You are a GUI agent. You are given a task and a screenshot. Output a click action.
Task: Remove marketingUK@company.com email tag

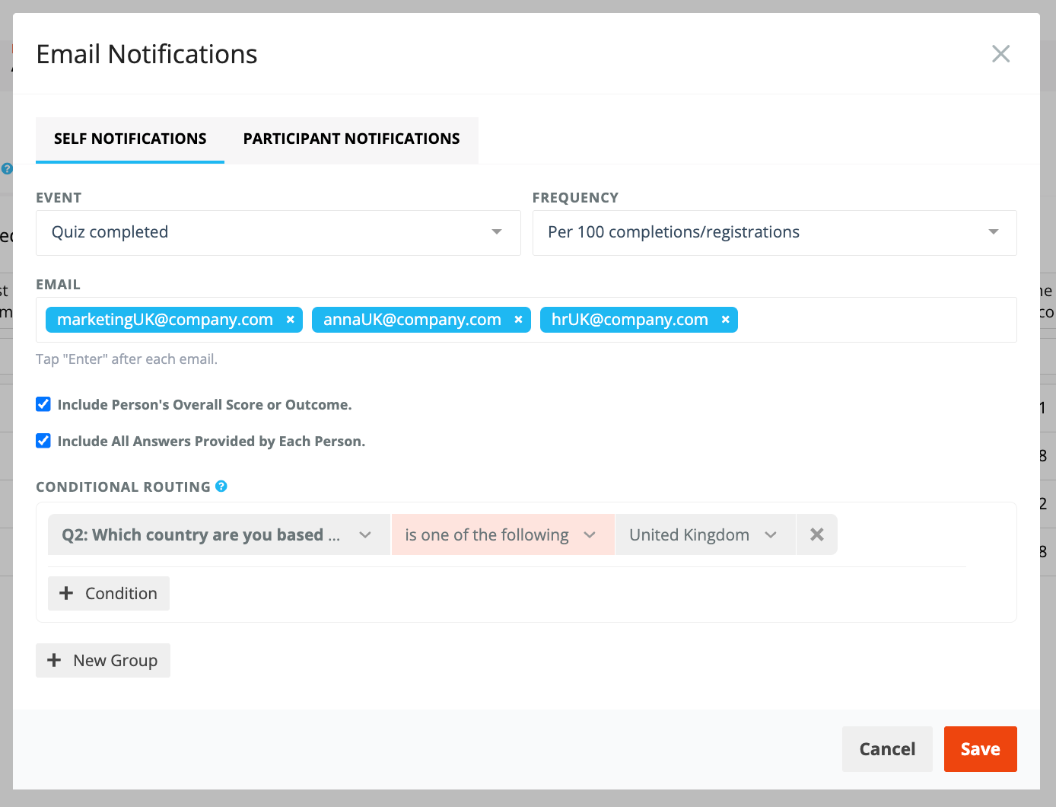click(x=290, y=320)
